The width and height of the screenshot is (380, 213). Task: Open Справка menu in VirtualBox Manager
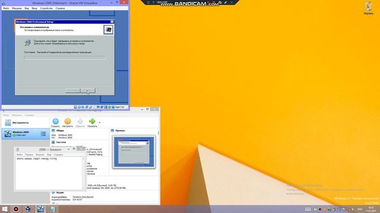tap(29, 115)
